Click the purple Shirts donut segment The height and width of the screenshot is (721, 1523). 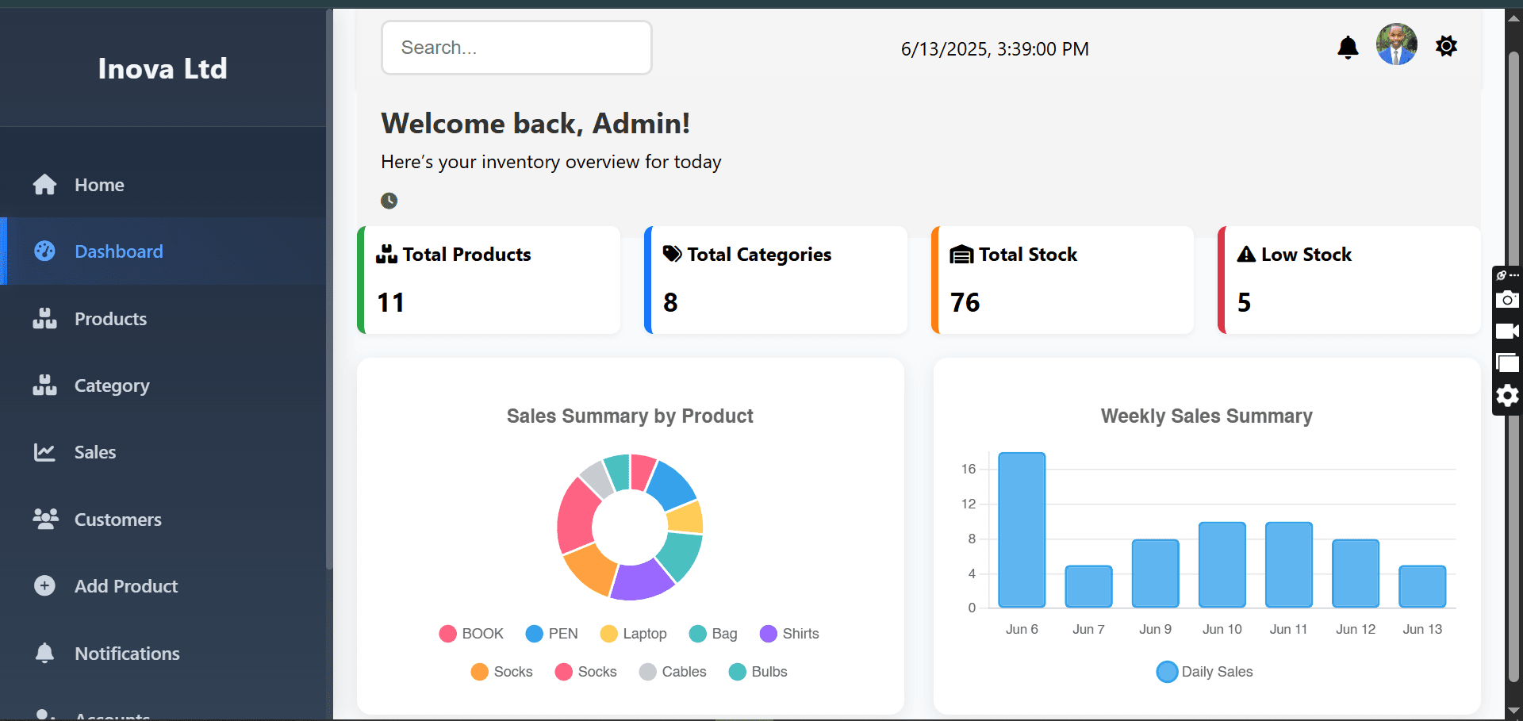click(x=642, y=581)
